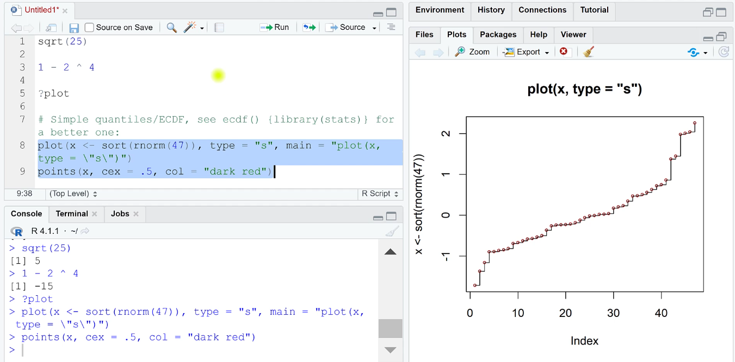
Task: View current working directory arrow in console
Action: point(85,231)
